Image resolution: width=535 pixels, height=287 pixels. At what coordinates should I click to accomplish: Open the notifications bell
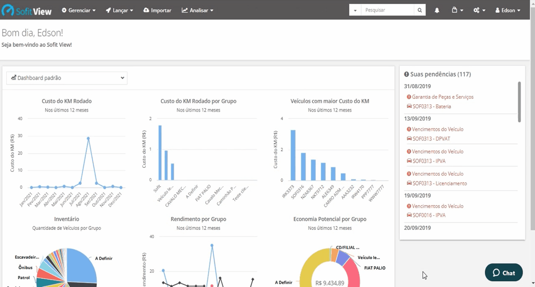(x=437, y=10)
